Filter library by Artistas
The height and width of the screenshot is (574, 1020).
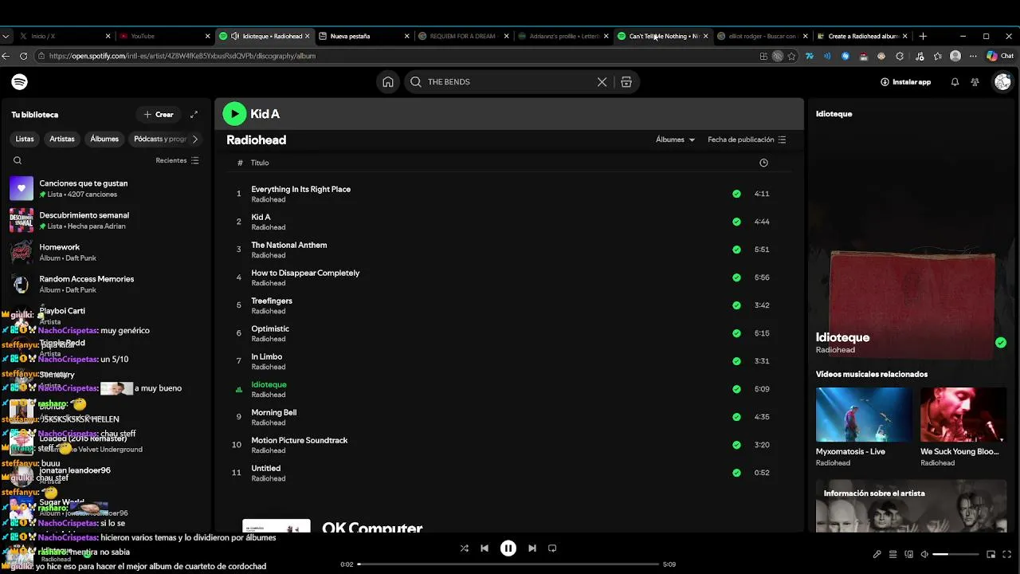62,139
